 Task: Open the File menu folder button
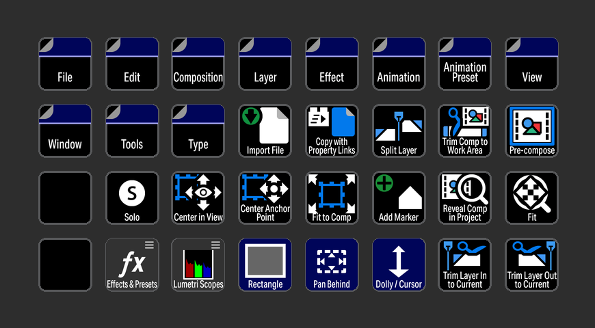(x=65, y=64)
